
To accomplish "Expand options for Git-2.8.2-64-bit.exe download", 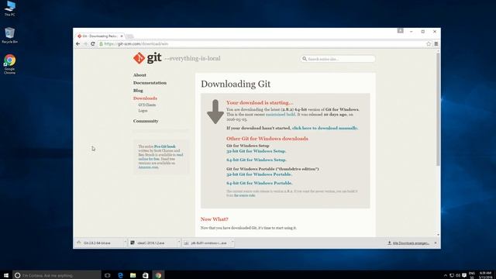I will coord(126,243).
